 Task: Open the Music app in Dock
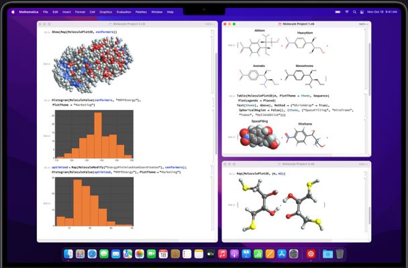point(222,254)
